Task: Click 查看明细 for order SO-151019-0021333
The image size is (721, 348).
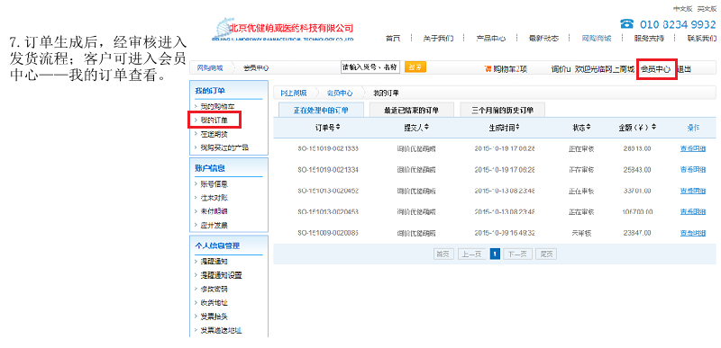Action: [693, 148]
